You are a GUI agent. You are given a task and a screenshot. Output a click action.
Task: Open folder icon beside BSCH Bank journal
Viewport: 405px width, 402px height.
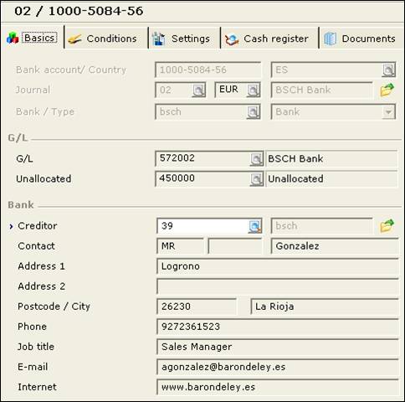(387, 90)
